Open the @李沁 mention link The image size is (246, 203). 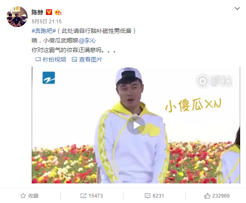[87, 40]
